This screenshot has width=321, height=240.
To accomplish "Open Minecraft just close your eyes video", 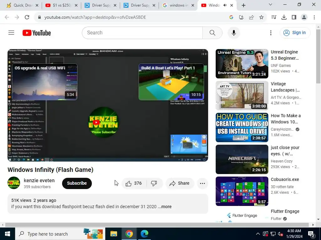I will click(x=242, y=159).
